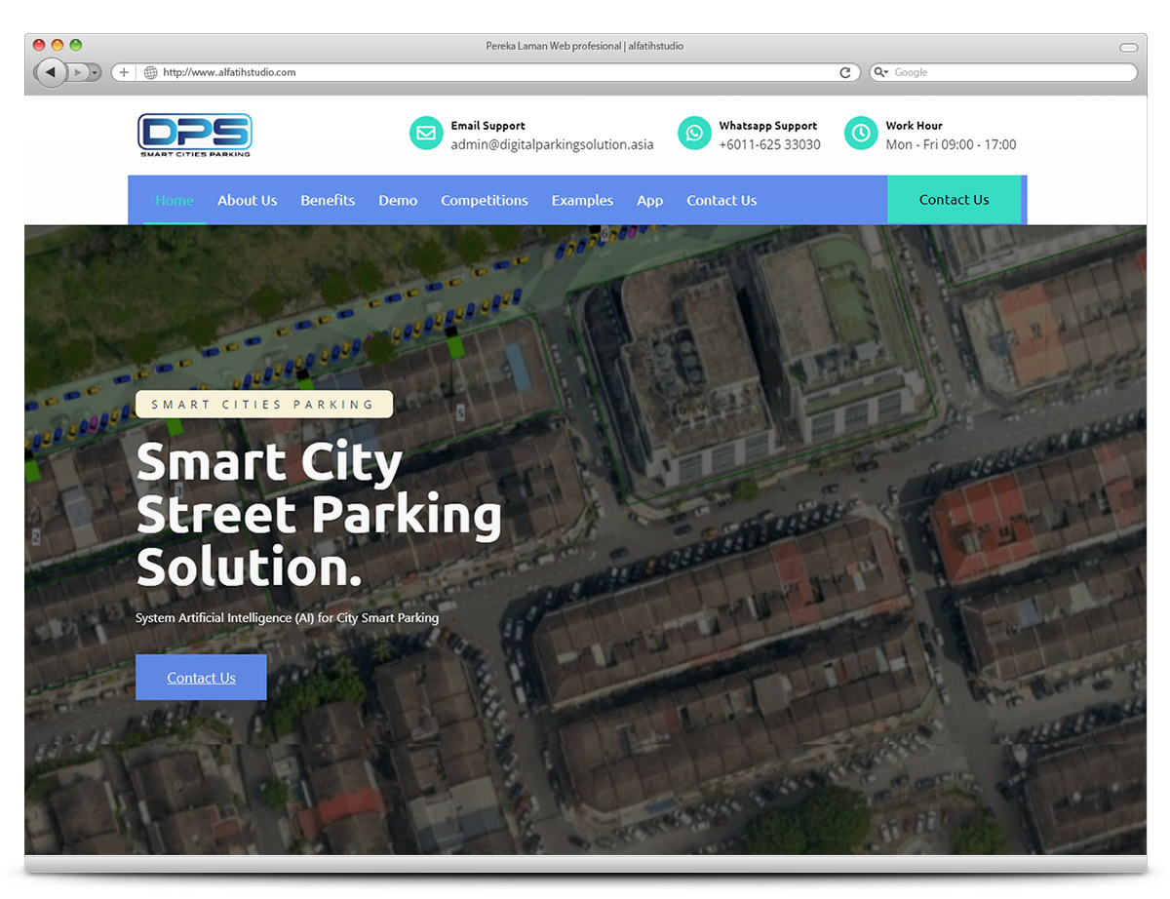The height and width of the screenshot is (899, 1170).
Task: Click the blue Contact Us hero button
Action: 201,678
